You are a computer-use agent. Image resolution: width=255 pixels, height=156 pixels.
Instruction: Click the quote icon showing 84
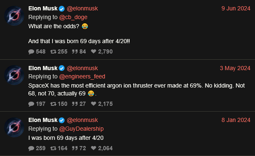click(x=75, y=52)
